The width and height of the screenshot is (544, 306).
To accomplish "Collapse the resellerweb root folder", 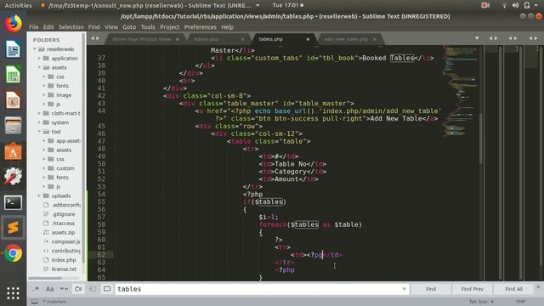I will pyautogui.click(x=35, y=49).
